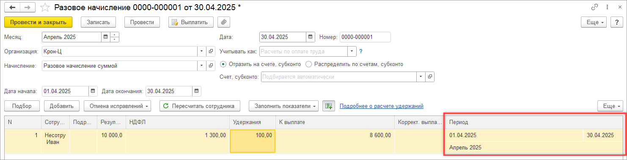This screenshot has height=160, width=627.
Task: Change the month with the Месяц spinner
Action: coord(115,37)
